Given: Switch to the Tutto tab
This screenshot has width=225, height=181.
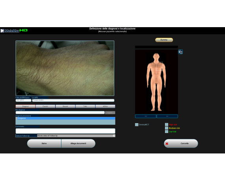Looking at the screenshot, I should 85,106.
